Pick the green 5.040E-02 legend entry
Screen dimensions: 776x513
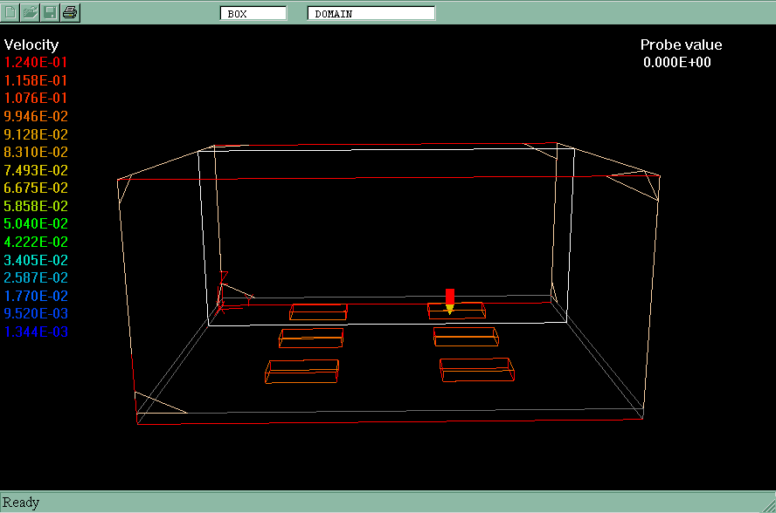click(36, 224)
